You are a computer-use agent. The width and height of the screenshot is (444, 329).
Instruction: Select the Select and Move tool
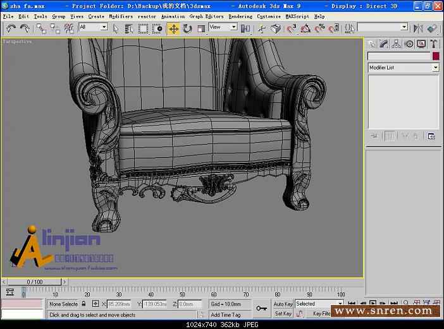coord(173,28)
